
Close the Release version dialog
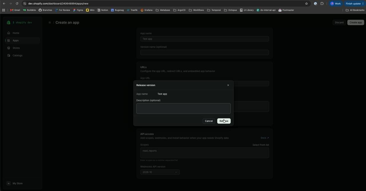(x=228, y=85)
